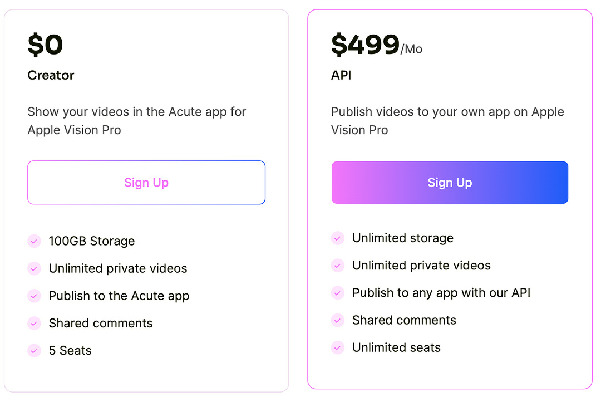Click checkmark icon next to 5 Seats

coord(35,351)
